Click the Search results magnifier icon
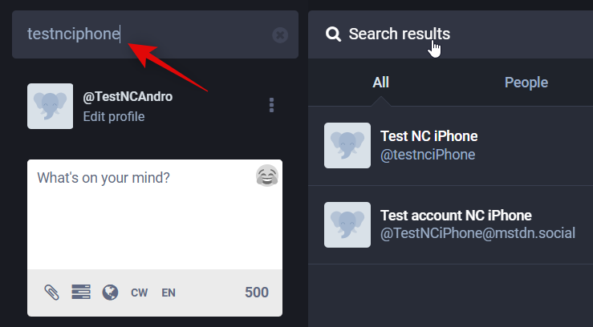Screen dimensions: 593x327 (332, 34)
